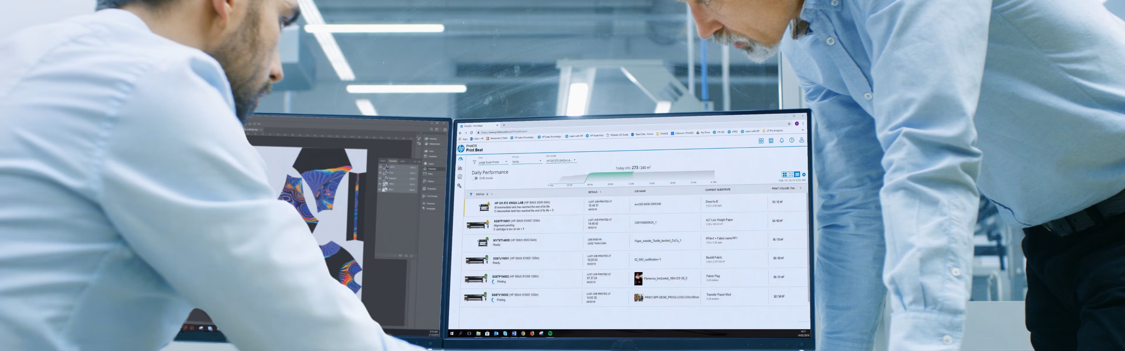Open the Alessandro | Trello bookmark
1125x351 pixels.
[x=497, y=139]
